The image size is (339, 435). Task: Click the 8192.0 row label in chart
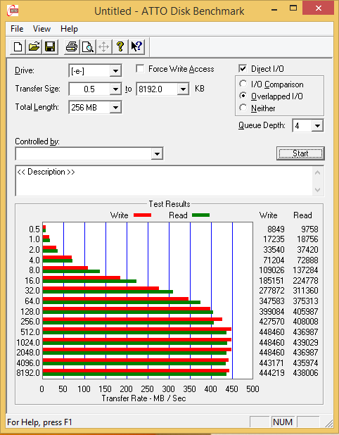click(28, 372)
